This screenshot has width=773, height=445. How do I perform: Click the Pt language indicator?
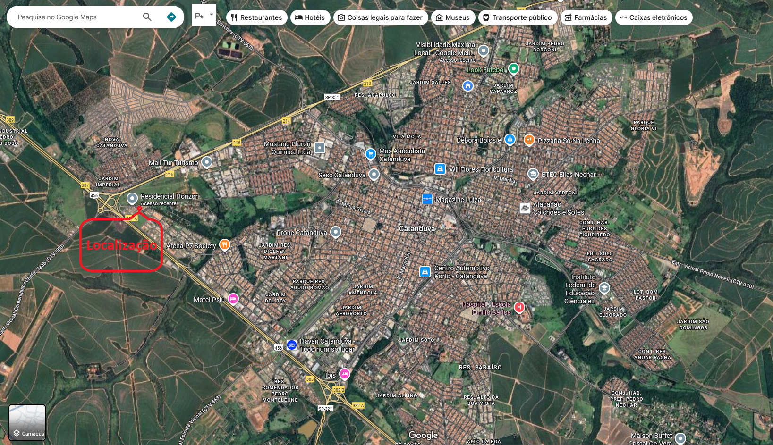pos(199,16)
